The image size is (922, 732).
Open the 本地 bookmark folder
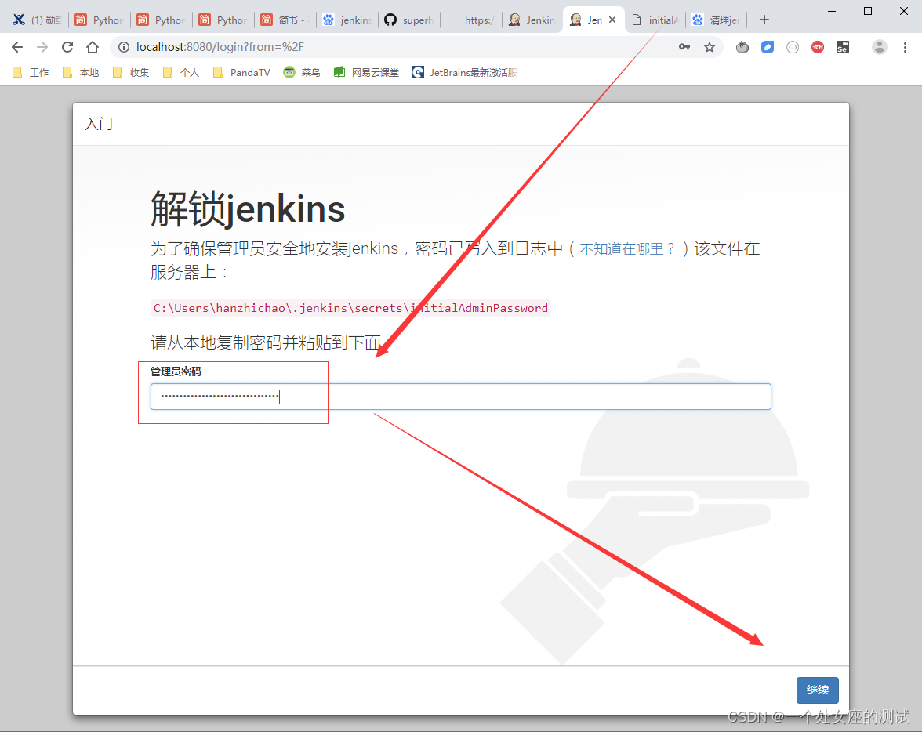81,72
